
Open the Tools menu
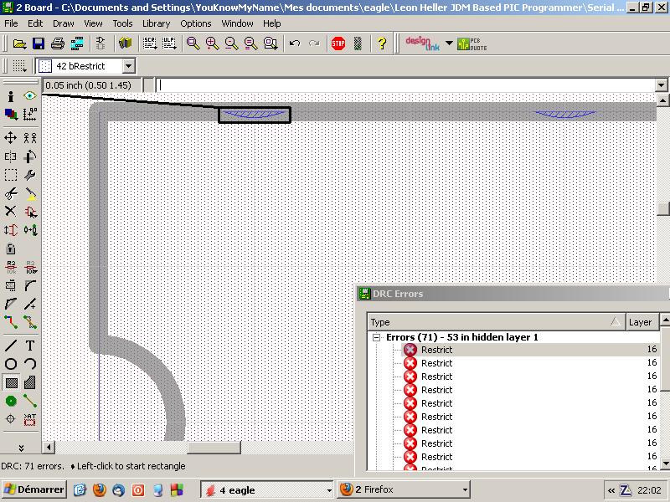122,23
